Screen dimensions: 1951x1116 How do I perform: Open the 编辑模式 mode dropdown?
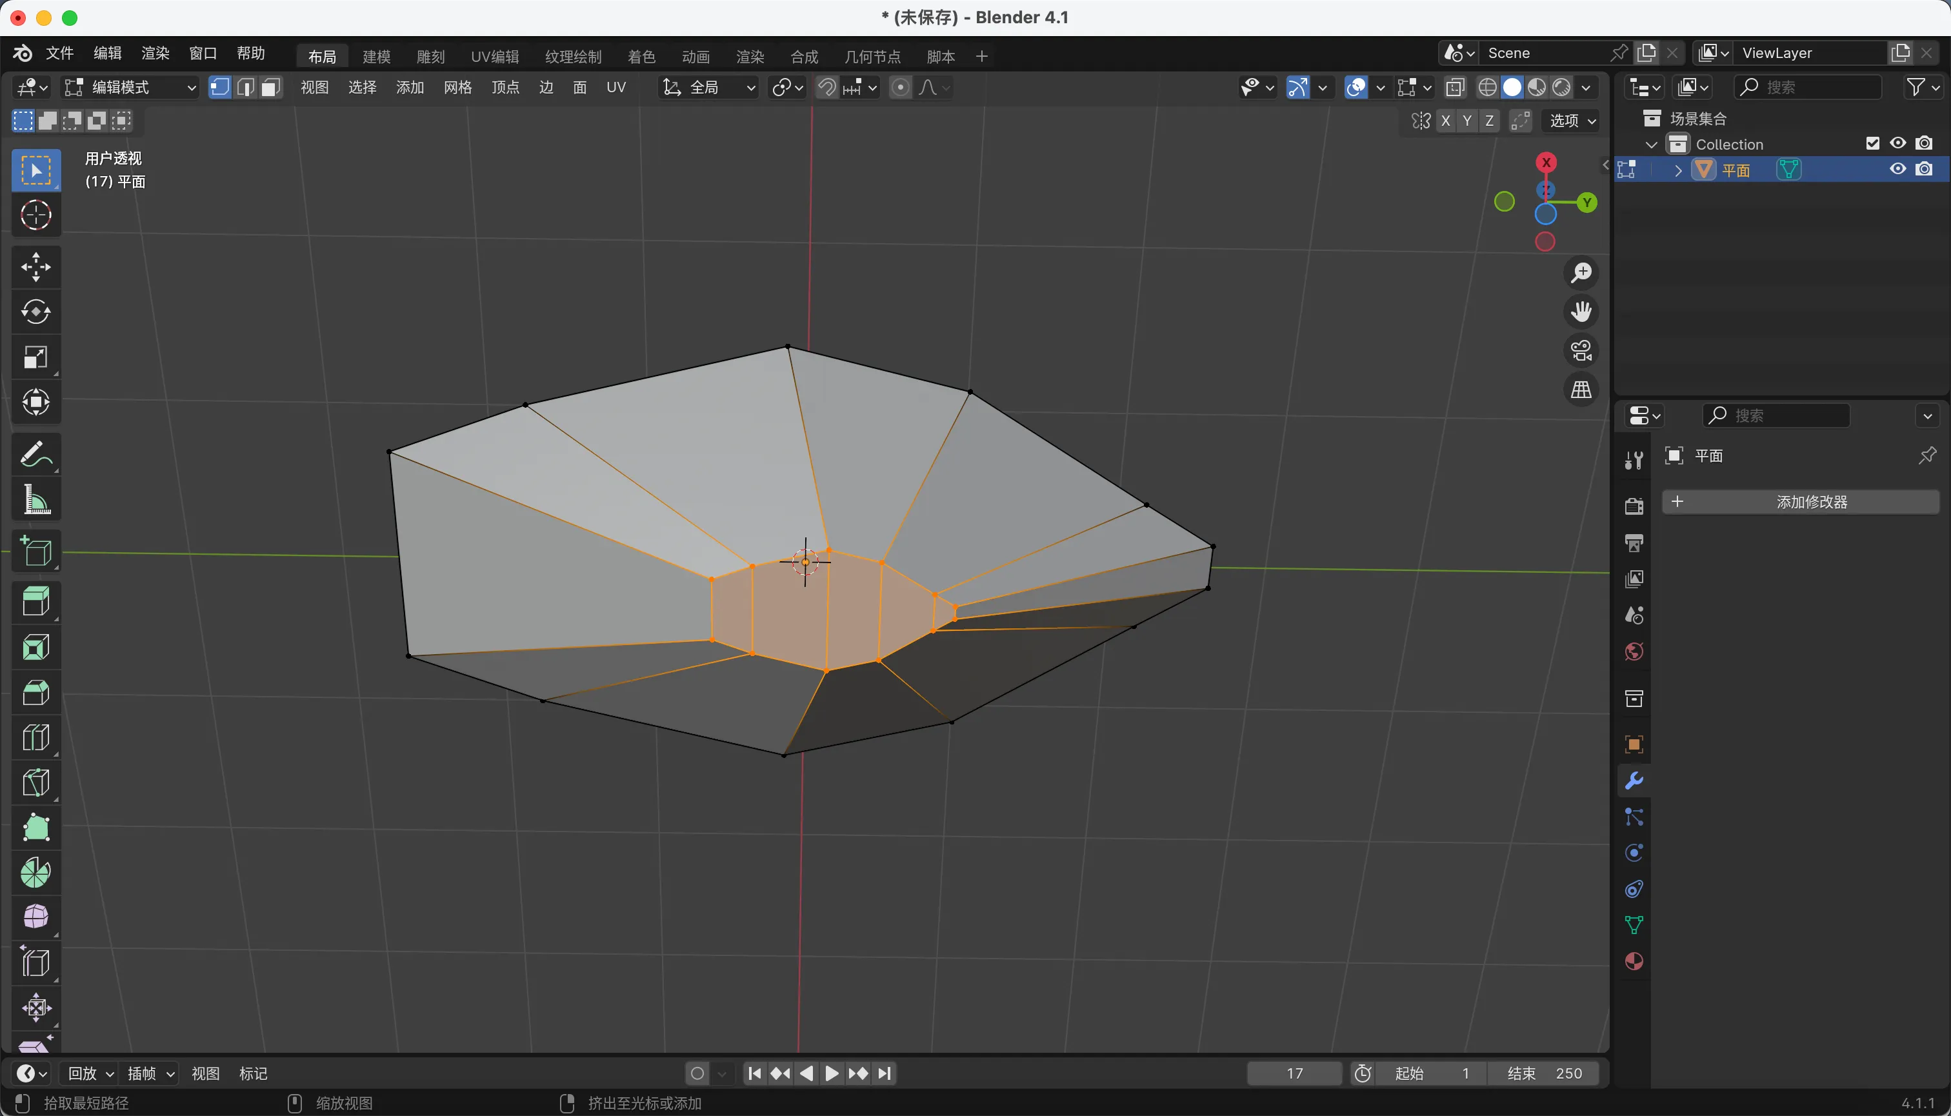pos(130,87)
